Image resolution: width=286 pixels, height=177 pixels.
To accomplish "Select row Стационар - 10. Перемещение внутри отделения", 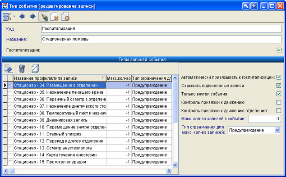I will pyautogui.click(x=88, y=127).
